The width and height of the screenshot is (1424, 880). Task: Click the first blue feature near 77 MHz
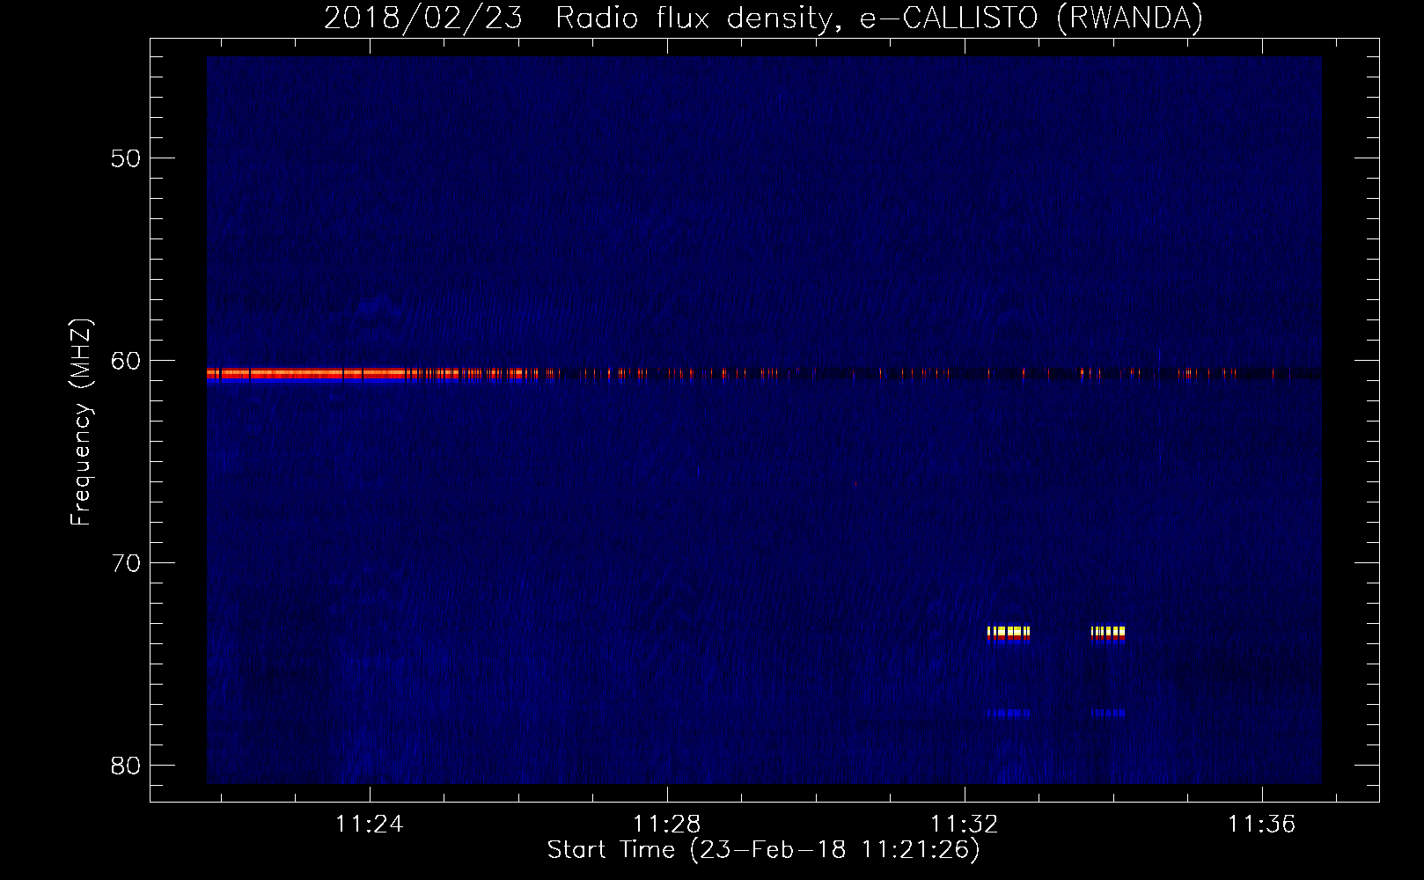click(x=1009, y=713)
